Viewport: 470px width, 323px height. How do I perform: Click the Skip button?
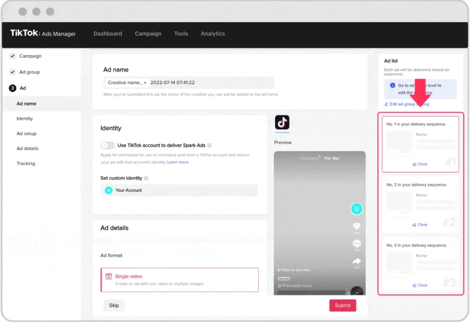pyautogui.click(x=114, y=305)
